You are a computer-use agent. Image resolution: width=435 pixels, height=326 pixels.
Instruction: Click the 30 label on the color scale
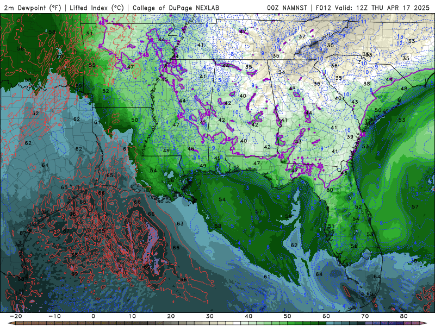tap(210, 316)
